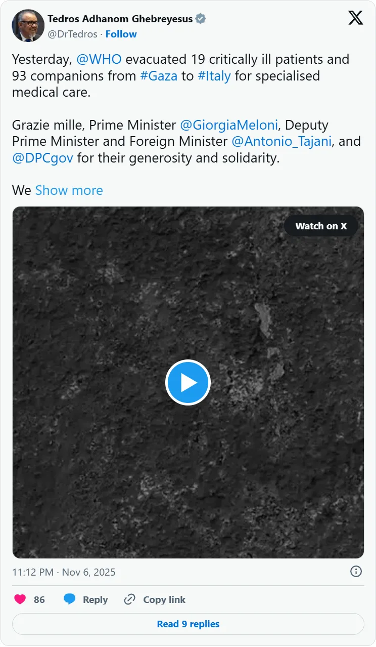The image size is (376, 647).
Task: Open the #Italy hashtag
Action: point(214,76)
